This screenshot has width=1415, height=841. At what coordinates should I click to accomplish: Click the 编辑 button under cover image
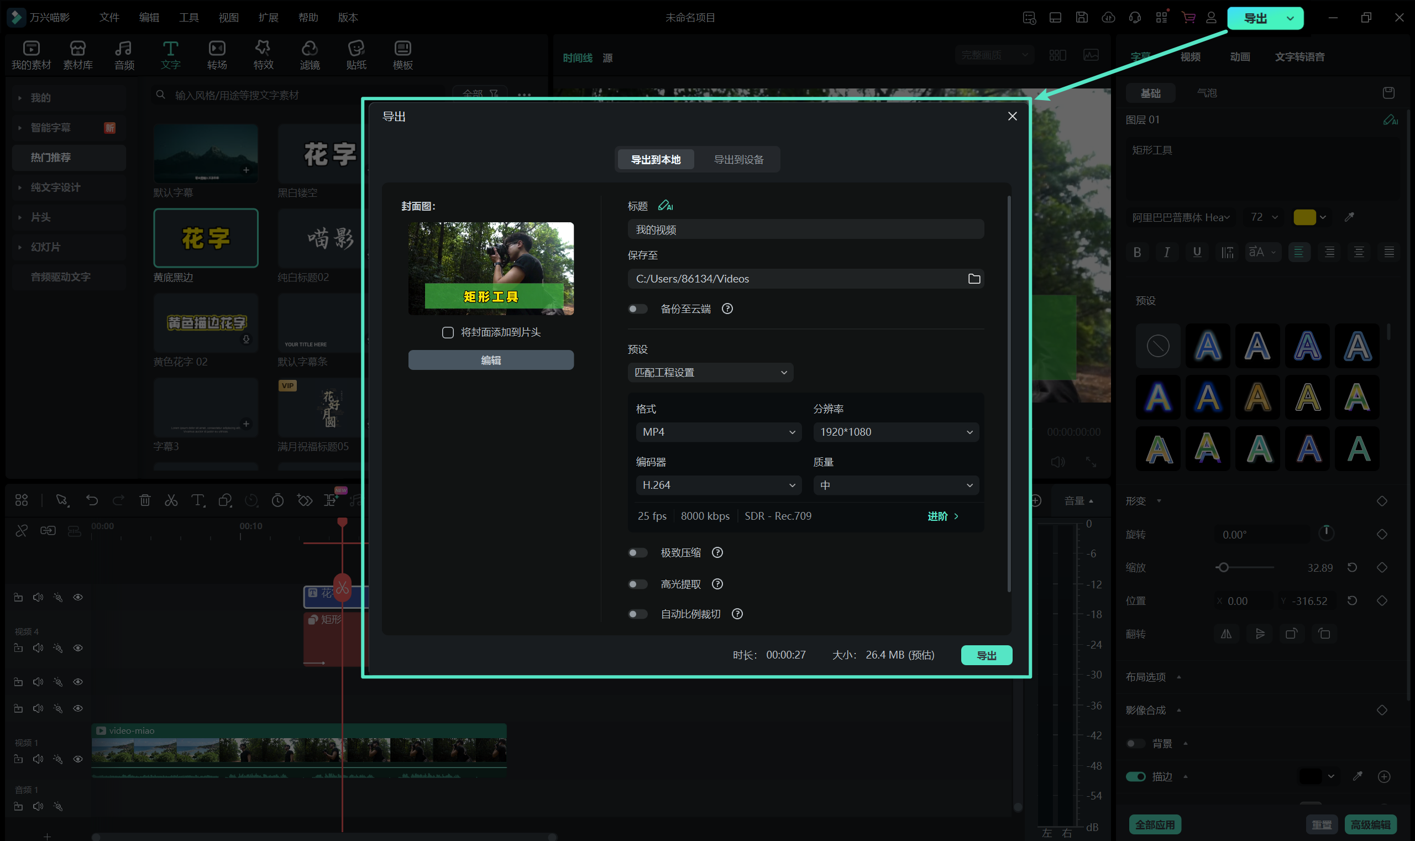pyautogui.click(x=490, y=361)
